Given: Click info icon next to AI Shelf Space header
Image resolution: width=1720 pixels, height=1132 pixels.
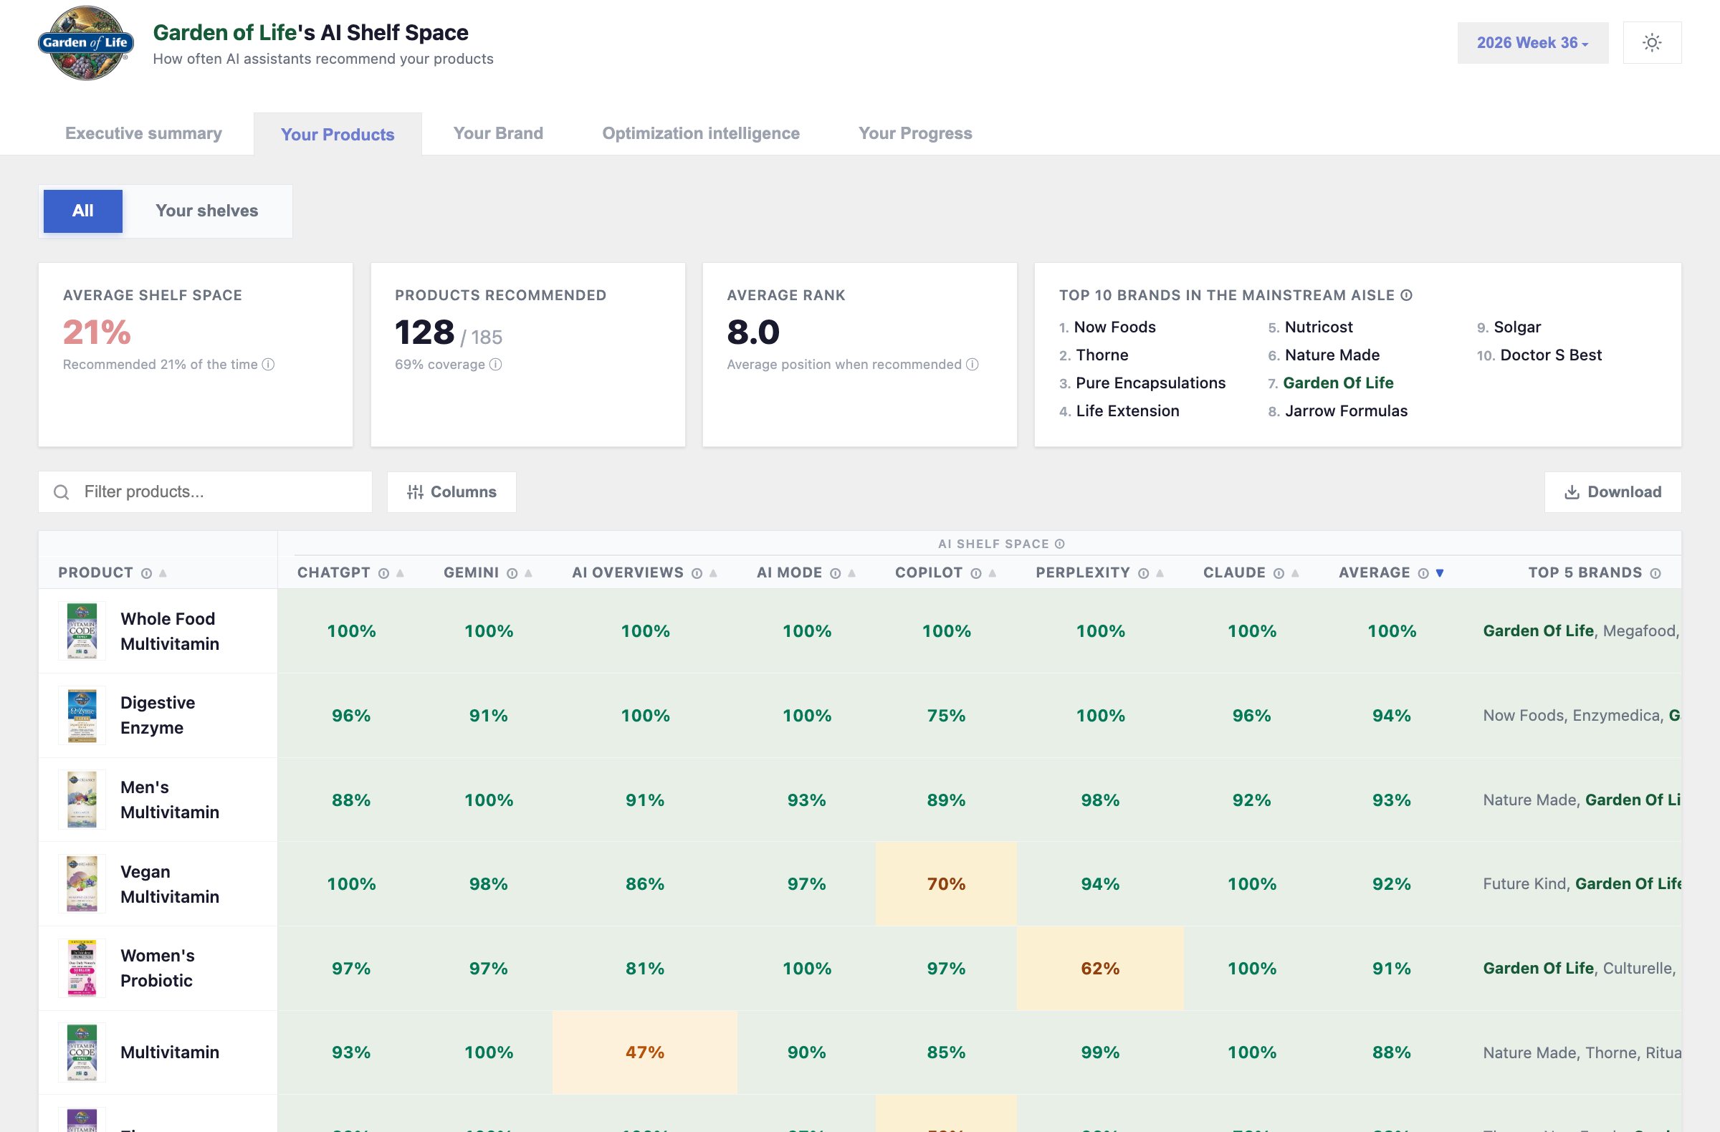Looking at the screenshot, I should tap(1059, 544).
